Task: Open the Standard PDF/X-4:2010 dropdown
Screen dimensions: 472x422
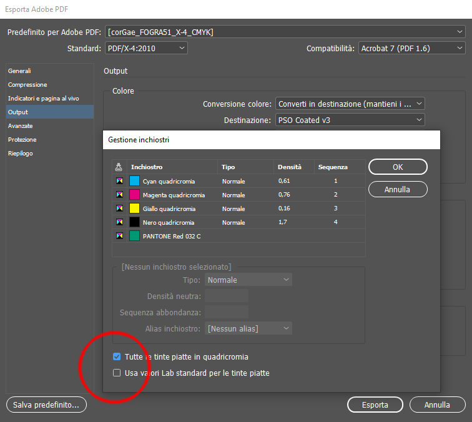Action: pos(146,48)
